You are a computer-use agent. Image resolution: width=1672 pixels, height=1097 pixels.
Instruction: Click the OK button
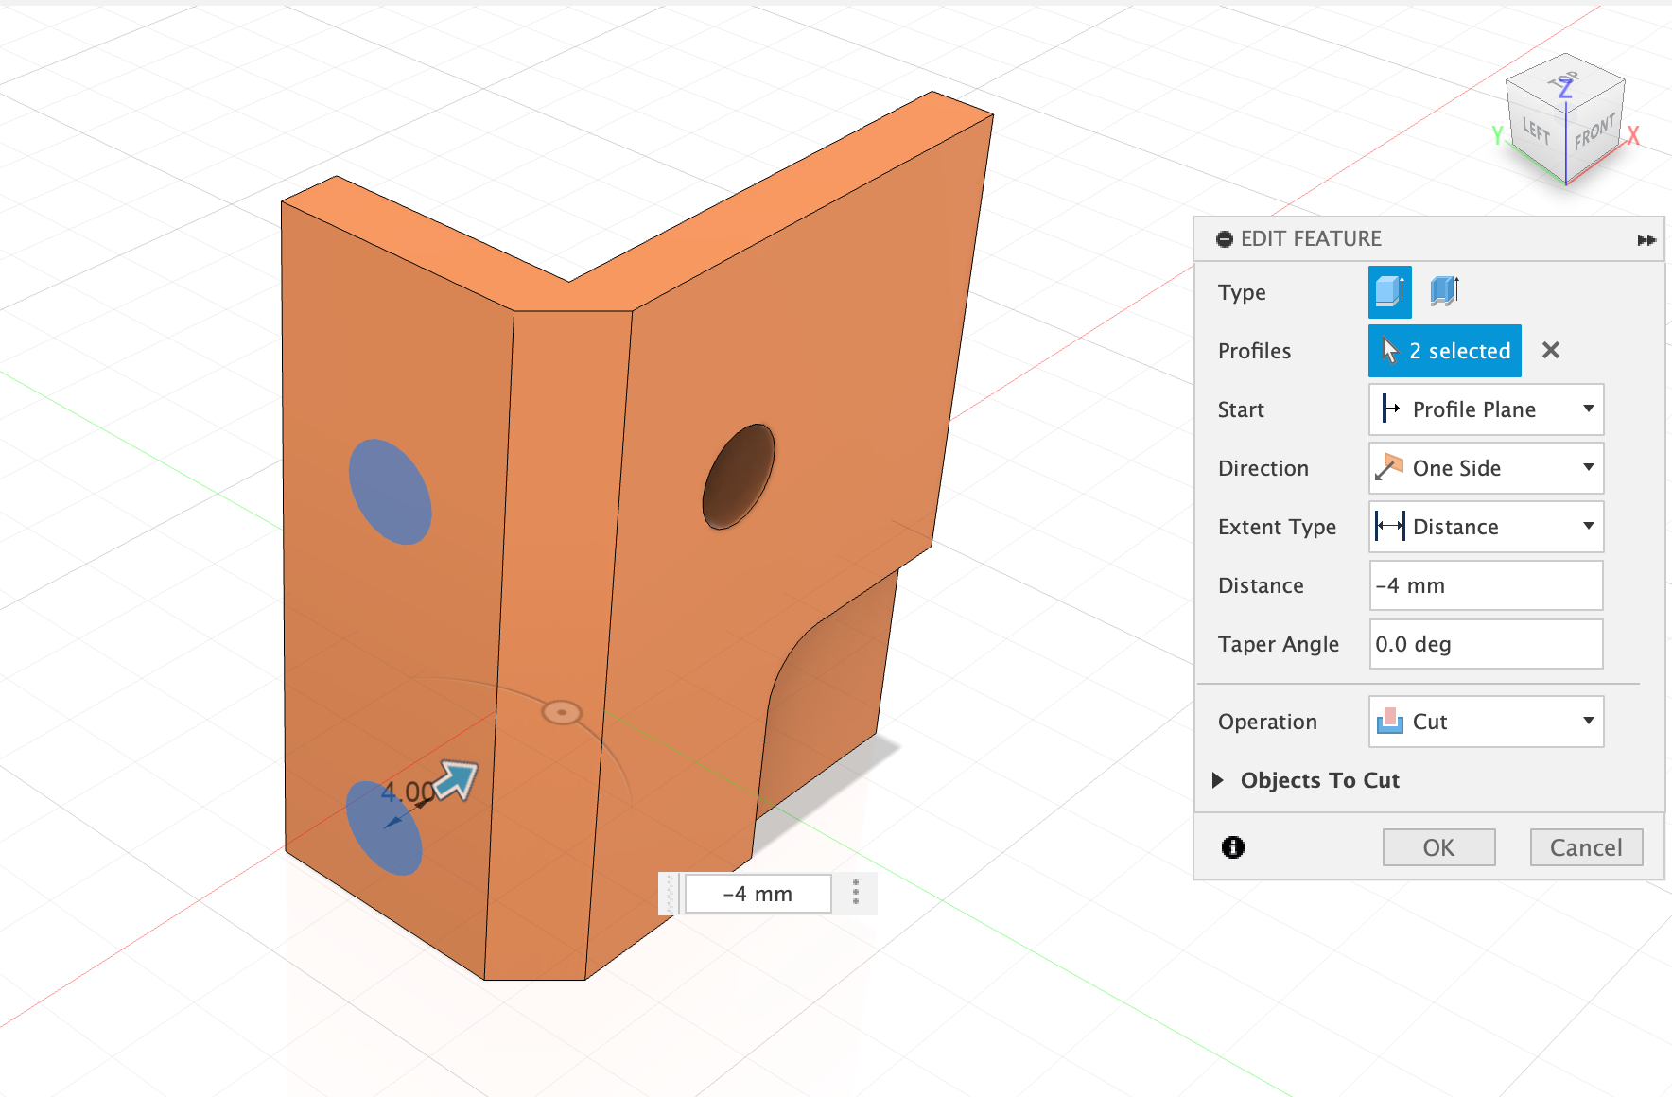click(1439, 847)
